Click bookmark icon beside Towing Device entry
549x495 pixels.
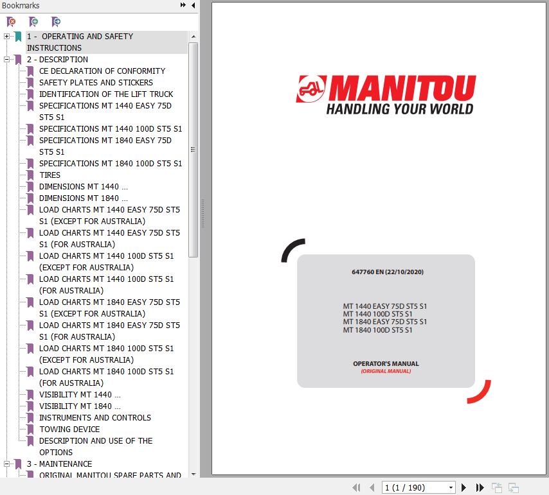click(30, 430)
